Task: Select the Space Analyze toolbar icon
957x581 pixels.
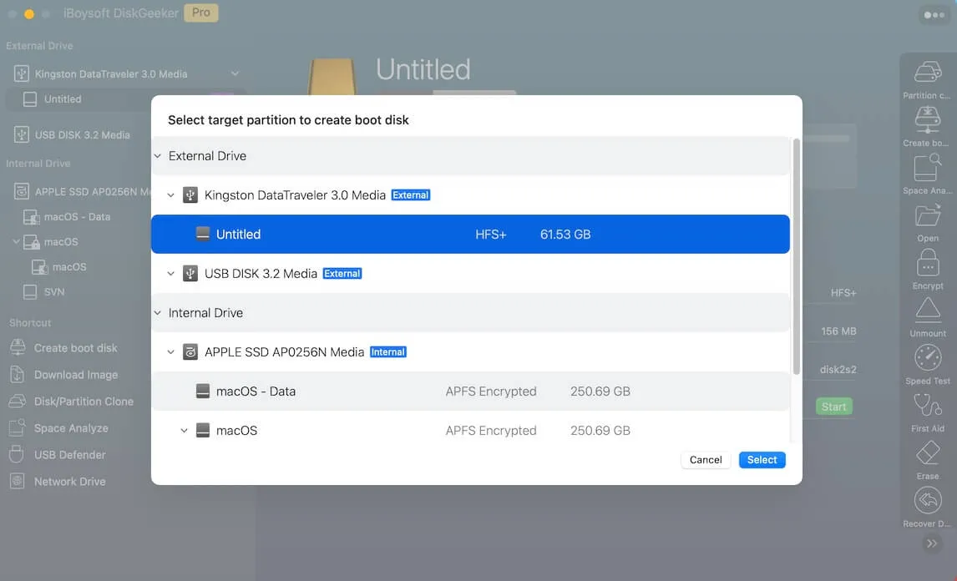Action: [x=927, y=167]
